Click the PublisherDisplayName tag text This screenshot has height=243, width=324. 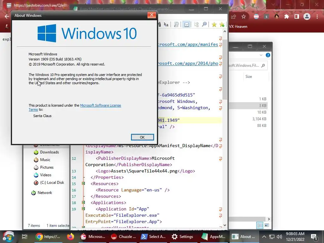coord(124,158)
